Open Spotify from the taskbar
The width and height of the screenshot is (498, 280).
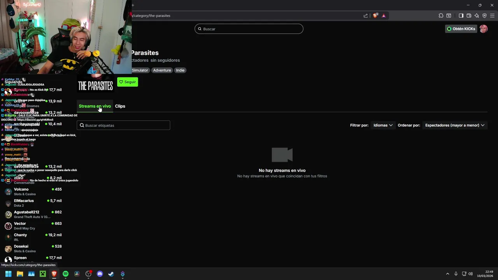tap(65, 274)
